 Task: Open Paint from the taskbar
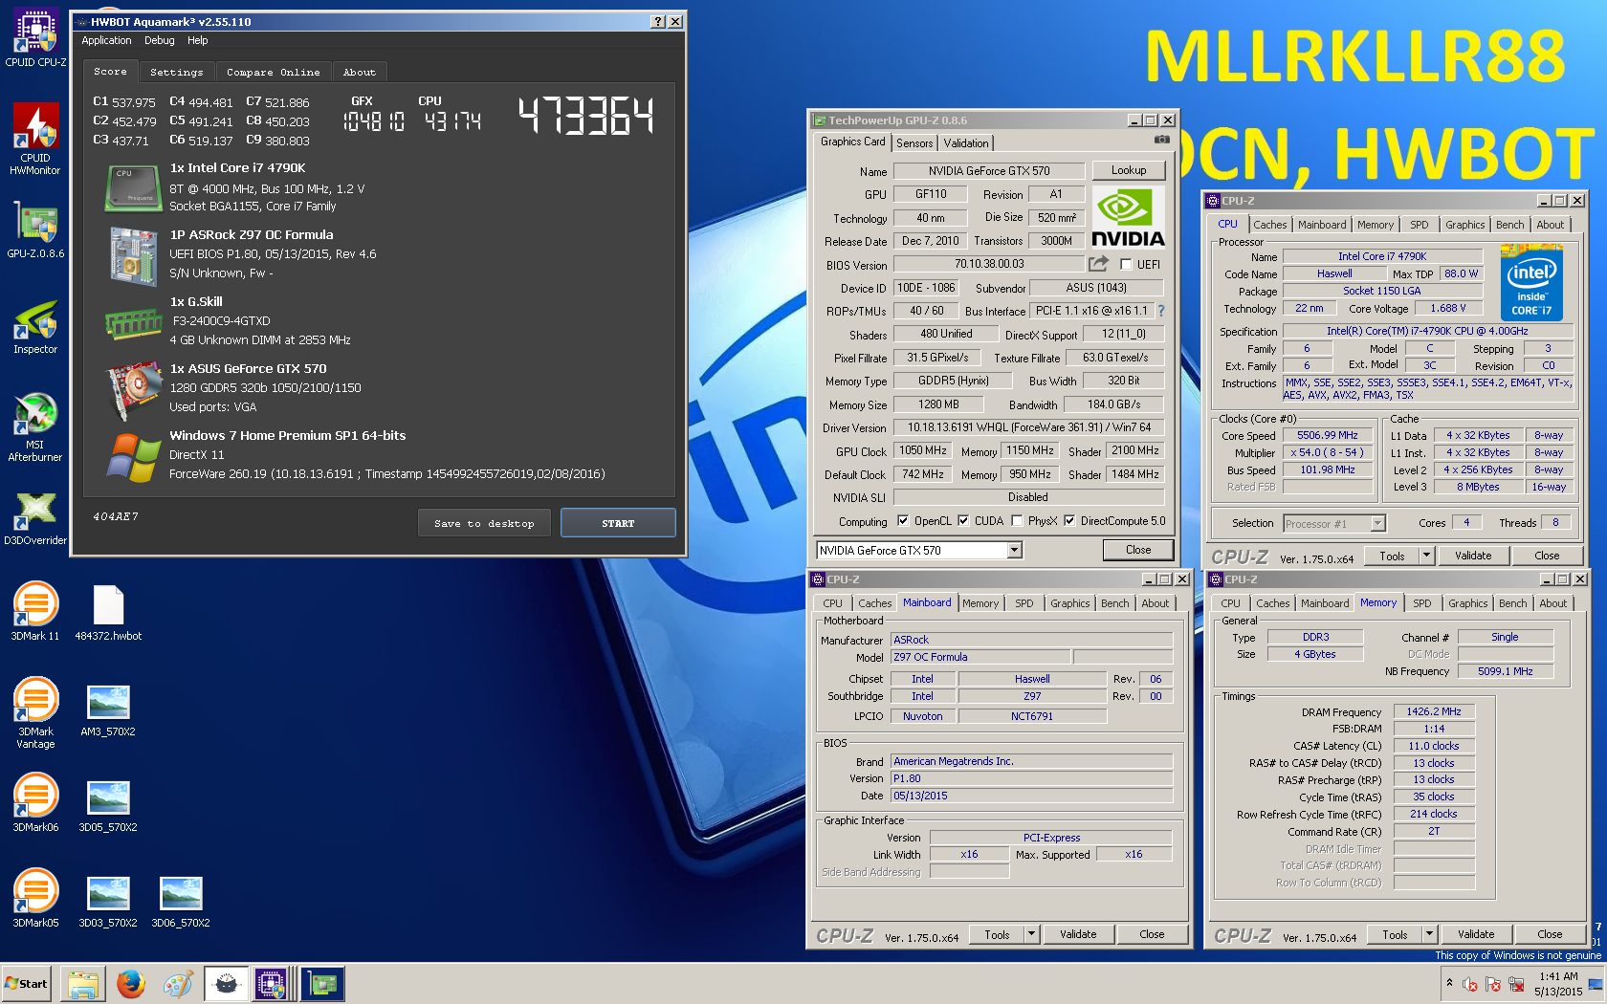coord(178,984)
